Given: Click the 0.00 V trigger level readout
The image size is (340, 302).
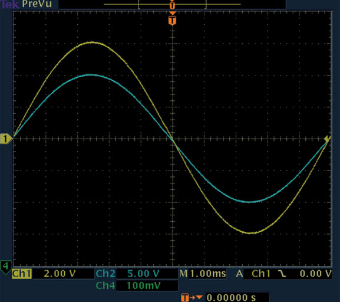Looking at the screenshot, I should click(315, 274).
